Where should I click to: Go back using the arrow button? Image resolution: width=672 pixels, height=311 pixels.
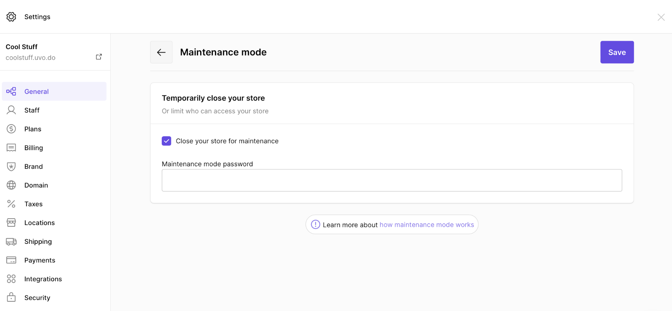tap(161, 52)
